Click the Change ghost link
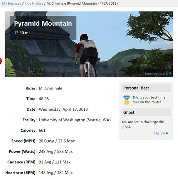Image resolution: width=178 pixels, height=179 pixels. click(159, 133)
